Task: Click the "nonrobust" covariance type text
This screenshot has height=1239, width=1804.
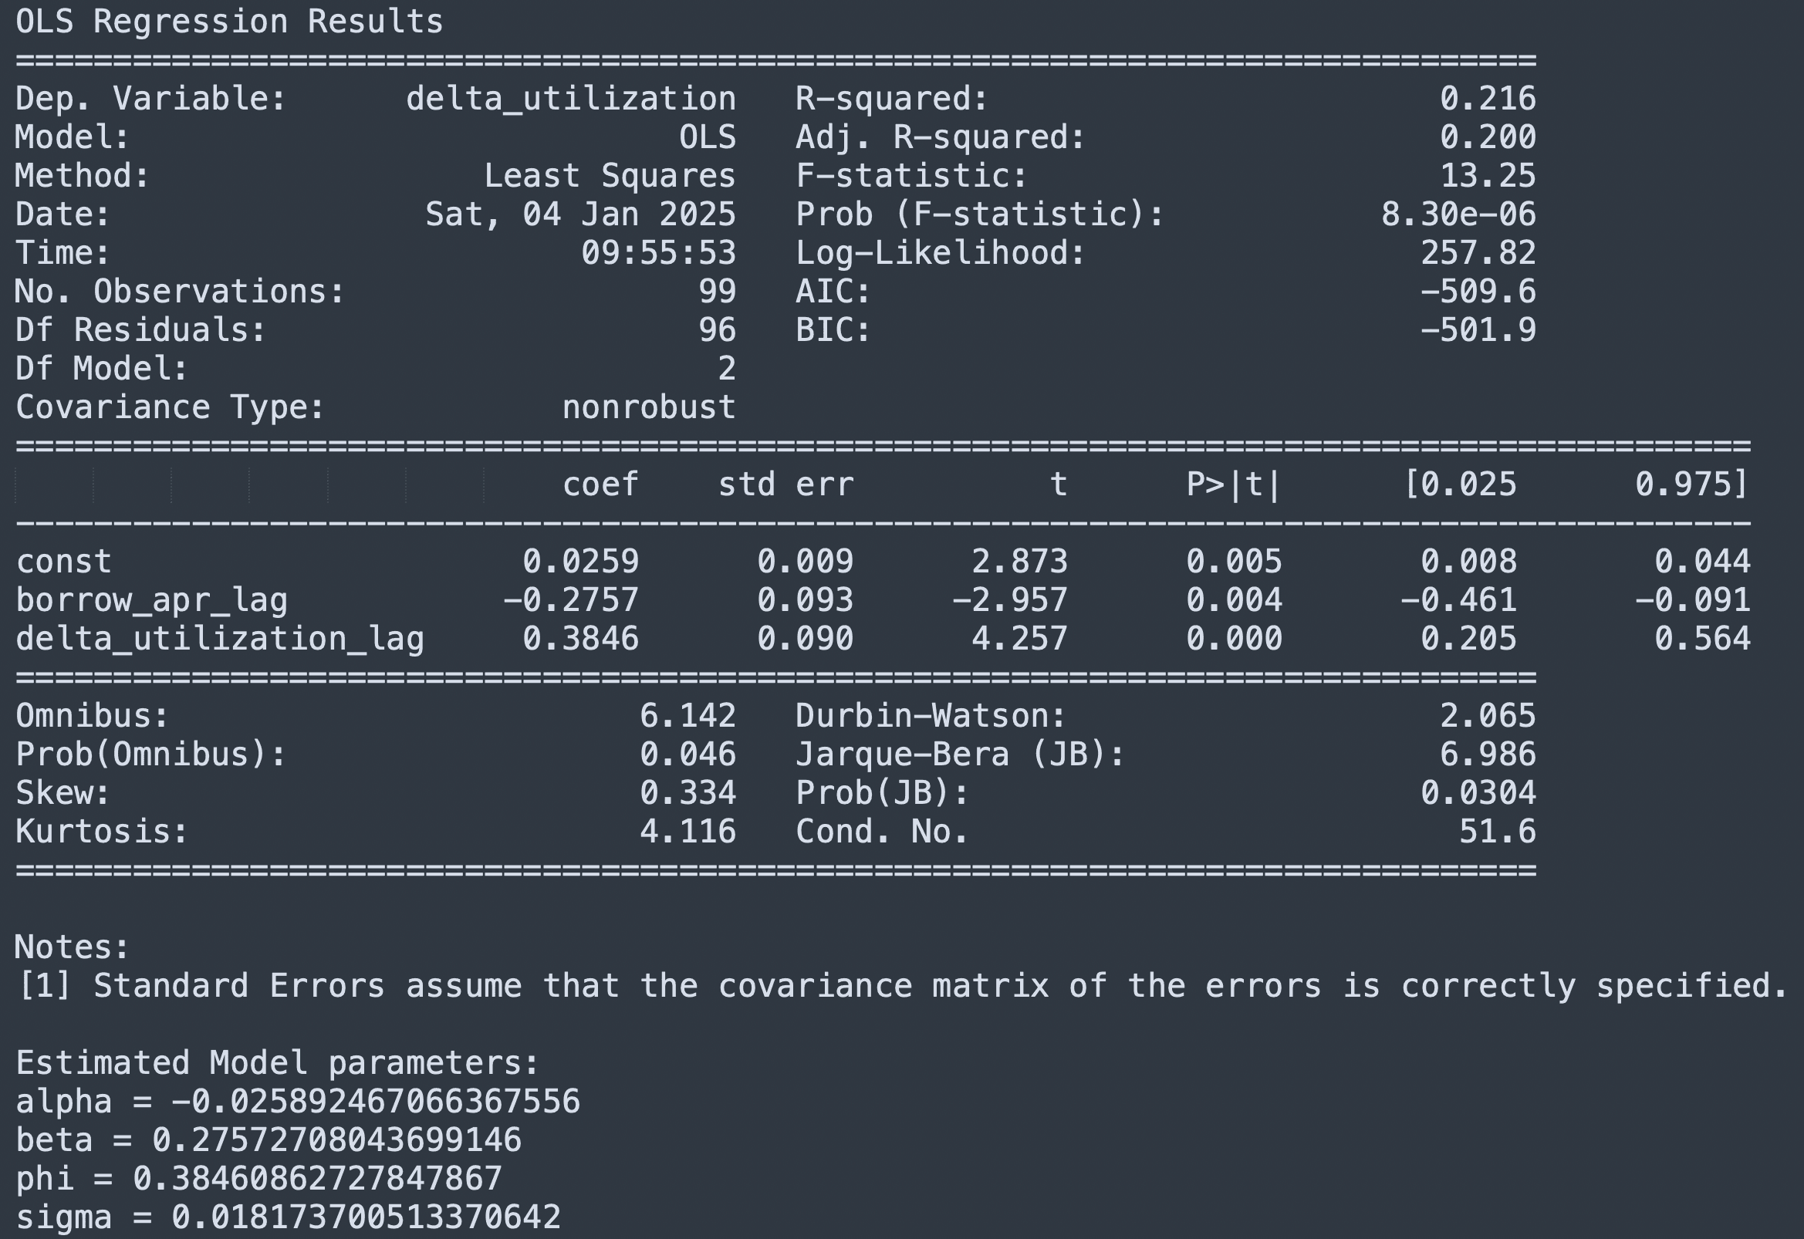Action: (648, 407)
